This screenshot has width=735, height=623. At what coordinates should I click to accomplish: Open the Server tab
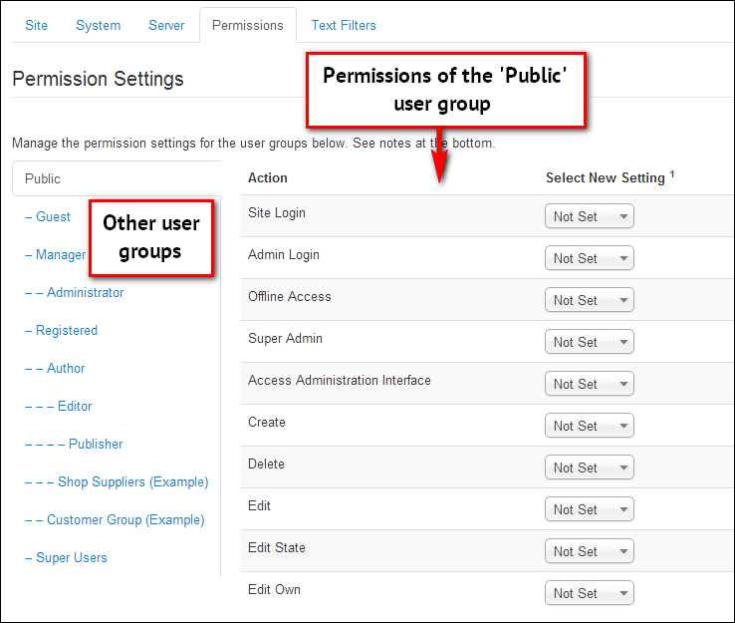[x=166, y=25]
